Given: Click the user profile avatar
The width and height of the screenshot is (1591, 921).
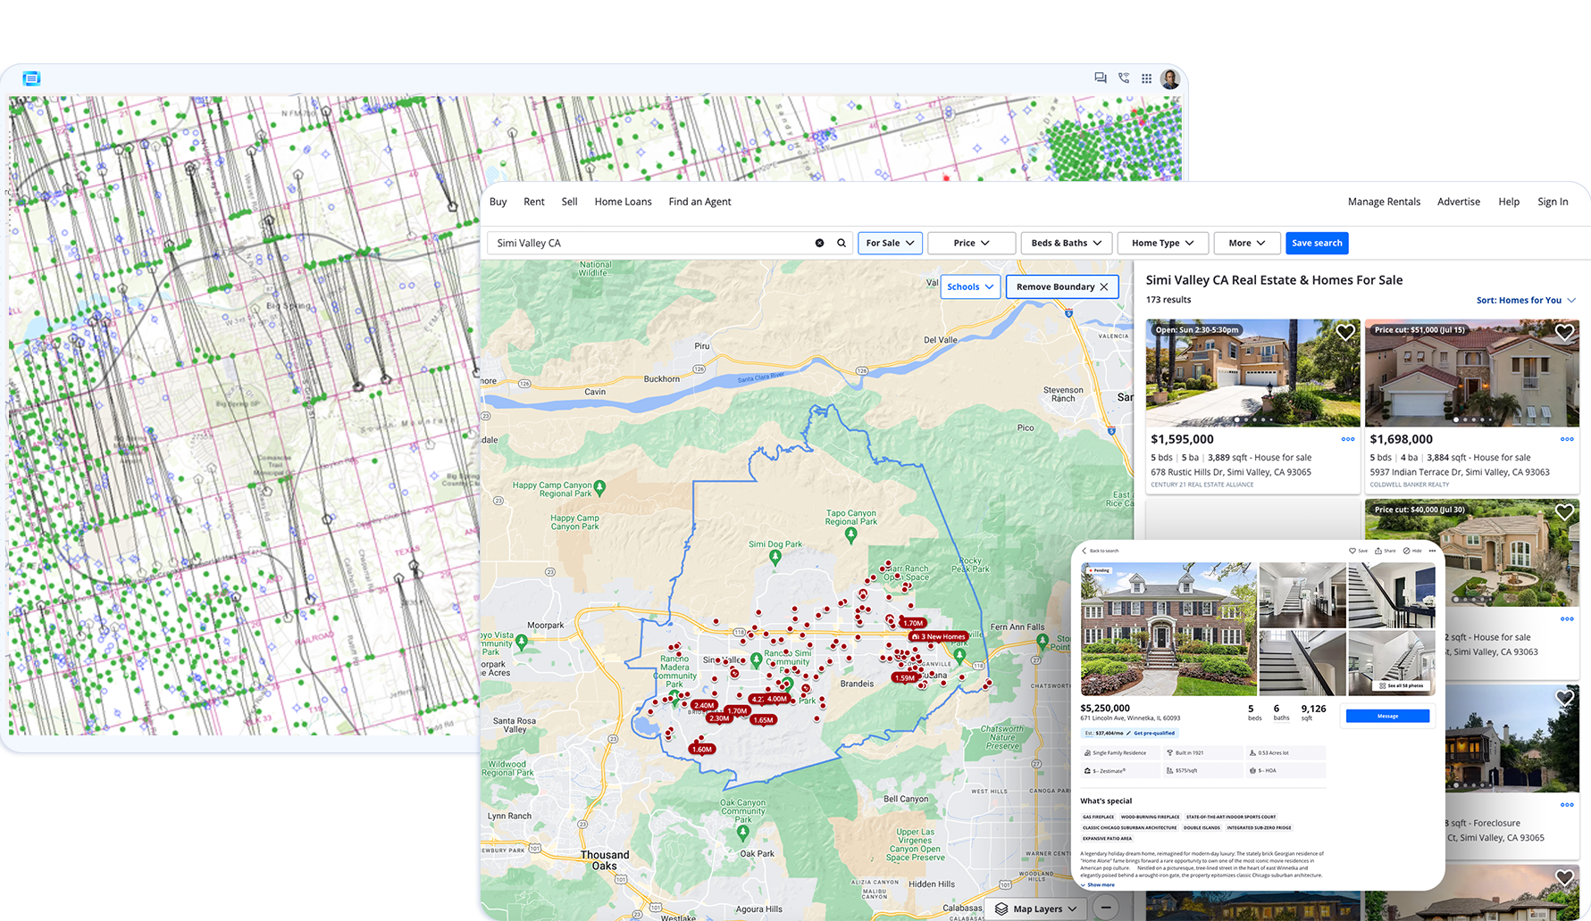Looking at the screenshot, I should click(x=1170, y=79).
